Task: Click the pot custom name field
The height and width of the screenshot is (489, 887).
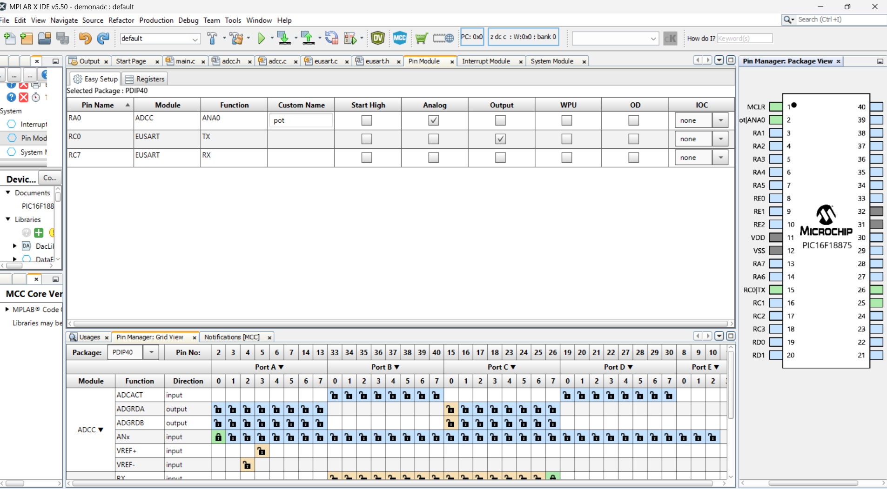Action: 301,120
